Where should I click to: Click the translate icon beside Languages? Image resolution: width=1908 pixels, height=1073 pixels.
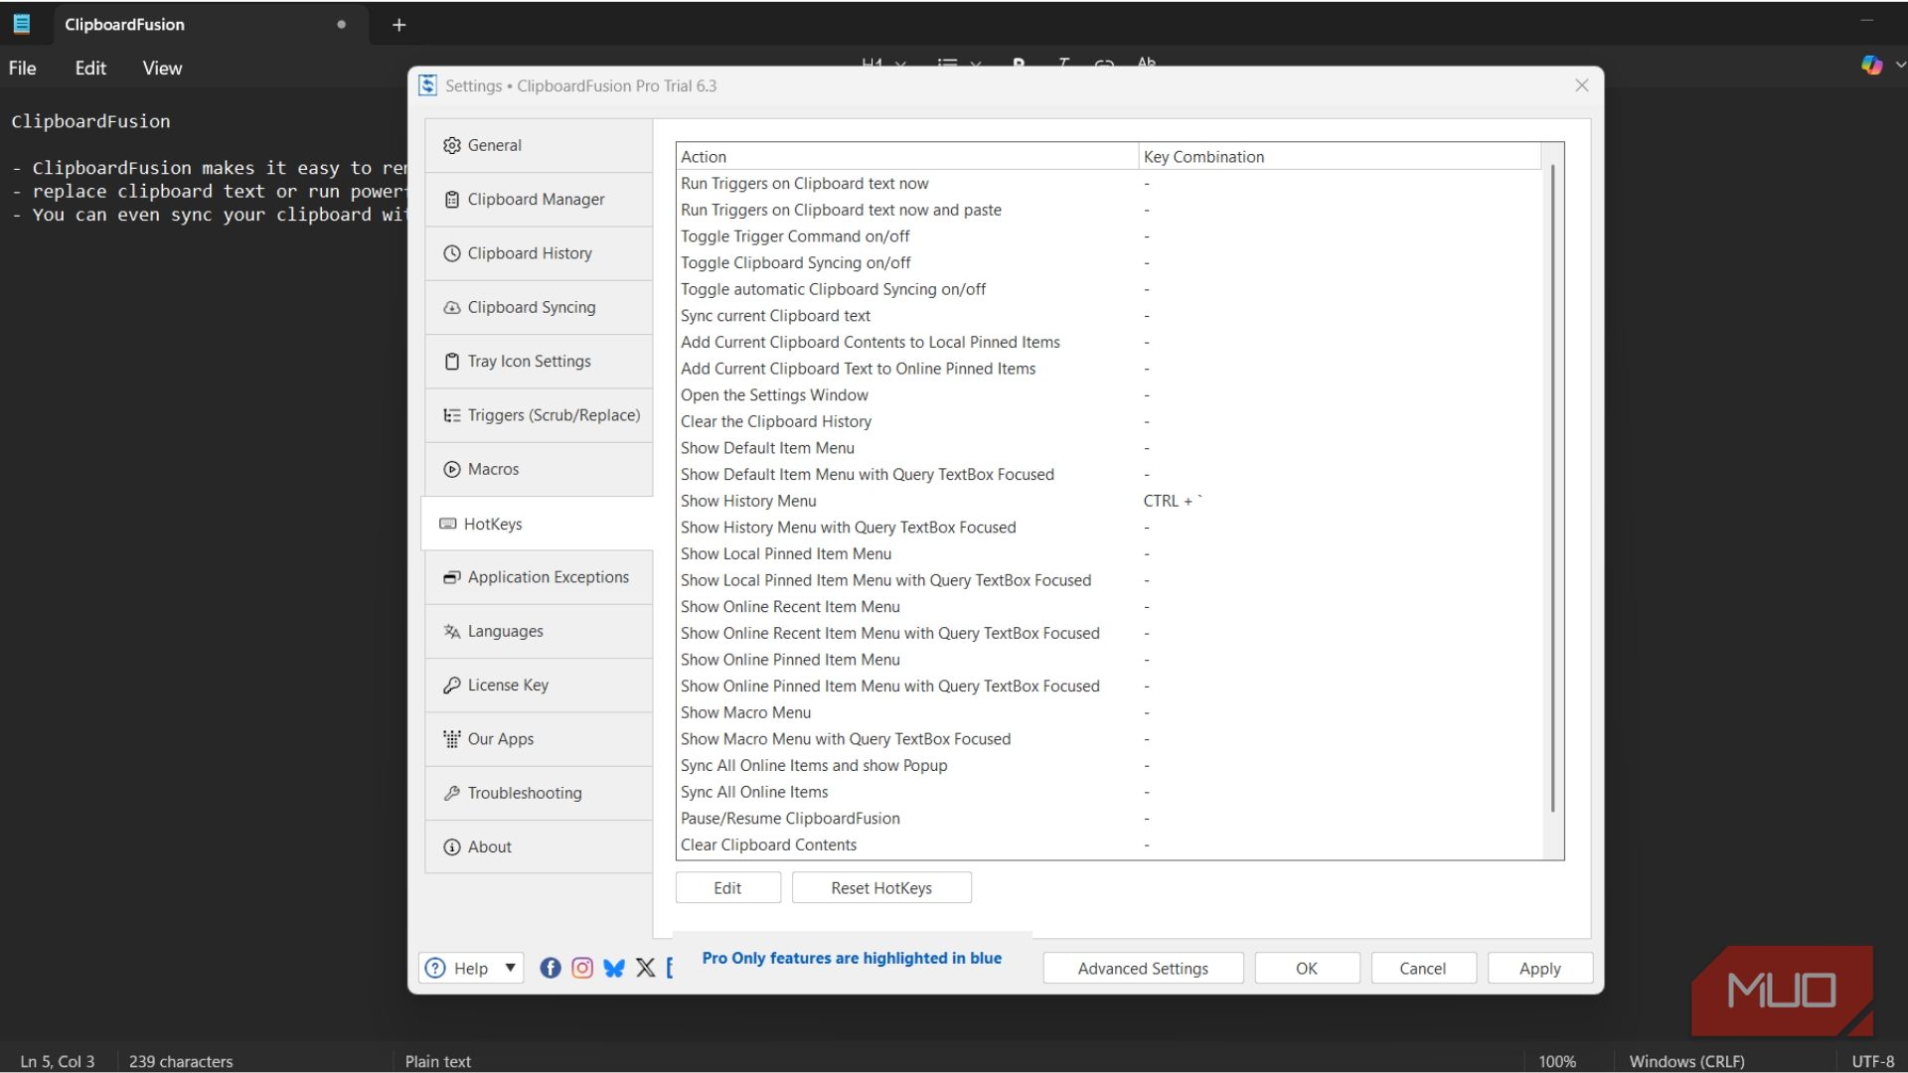click(x=452, y=632)
